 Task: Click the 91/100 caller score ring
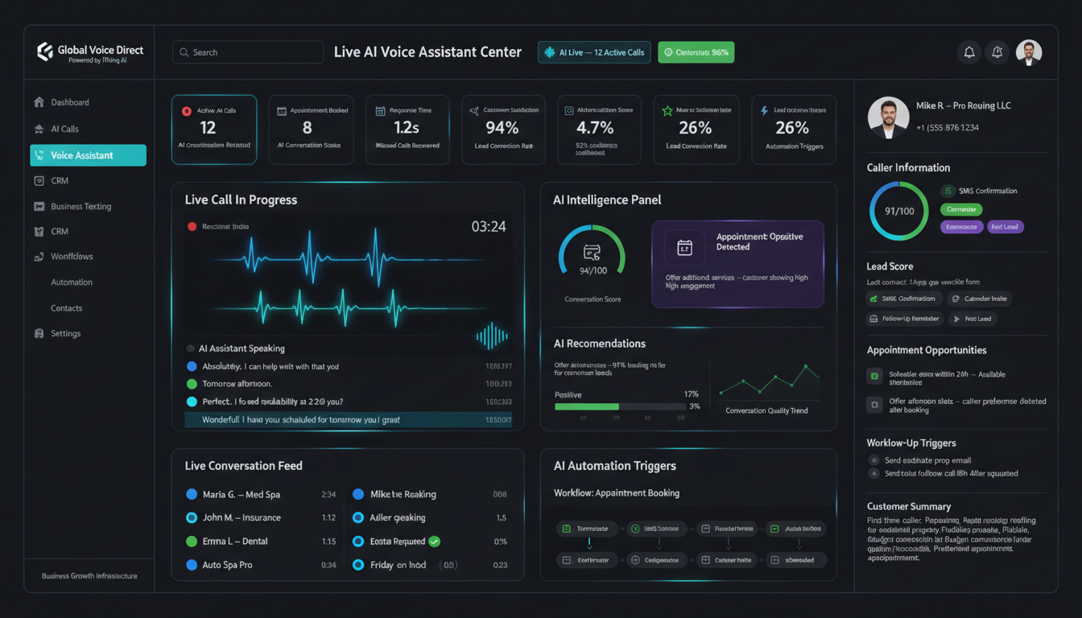[899, 211]
